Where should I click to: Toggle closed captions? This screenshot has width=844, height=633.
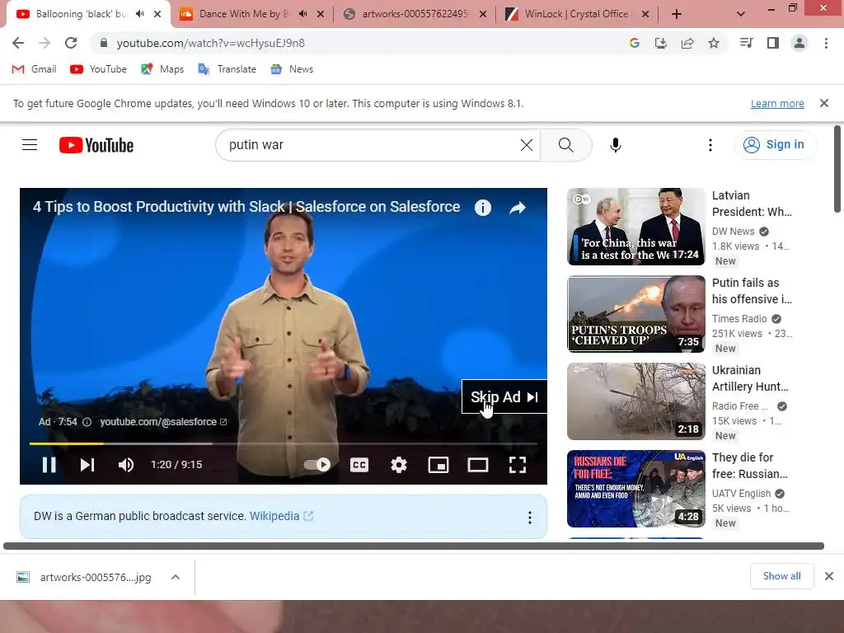pyautogui.click(x=359, y=465)
